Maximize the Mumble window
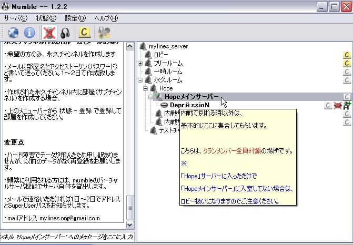Screen dimensions: 353x245 334,6
